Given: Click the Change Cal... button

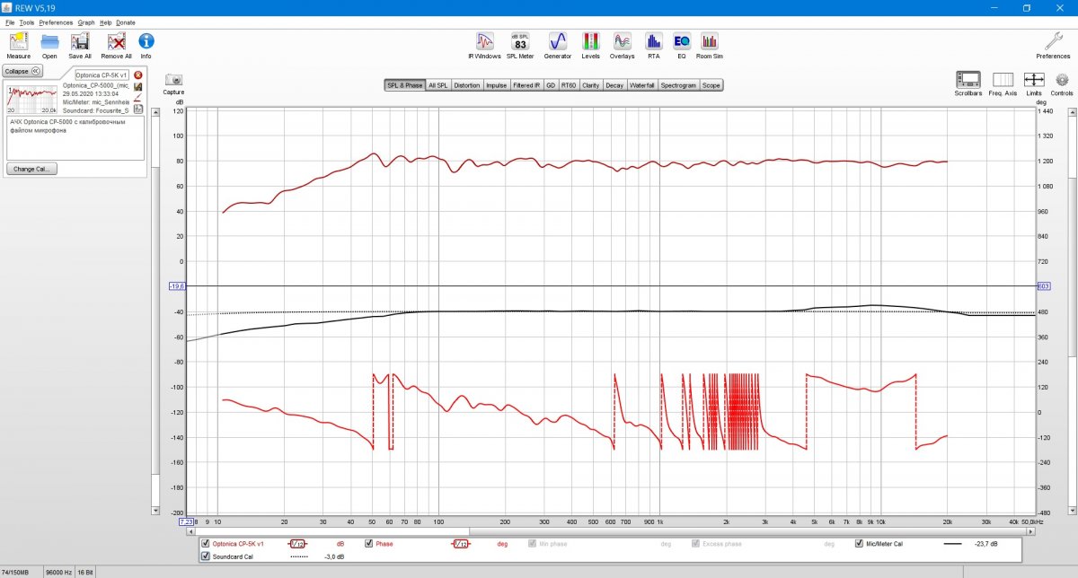Looking at the screenshot, I should [31, 169].
